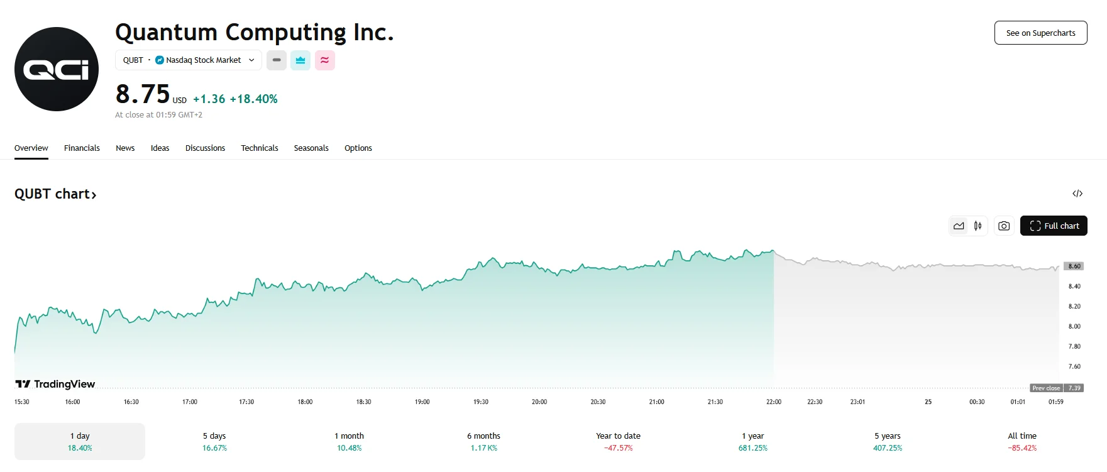This screenshot has height=472, width=1107.
Task: Switch to the Technicals tab
Action: tap(259, 148)
